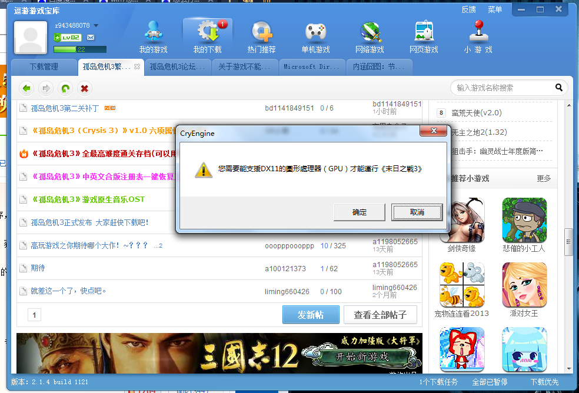579x393 pixels.
Task: Open 蛮荒天使(v2.0) ranking entry
Action: (x=477, y=113)
